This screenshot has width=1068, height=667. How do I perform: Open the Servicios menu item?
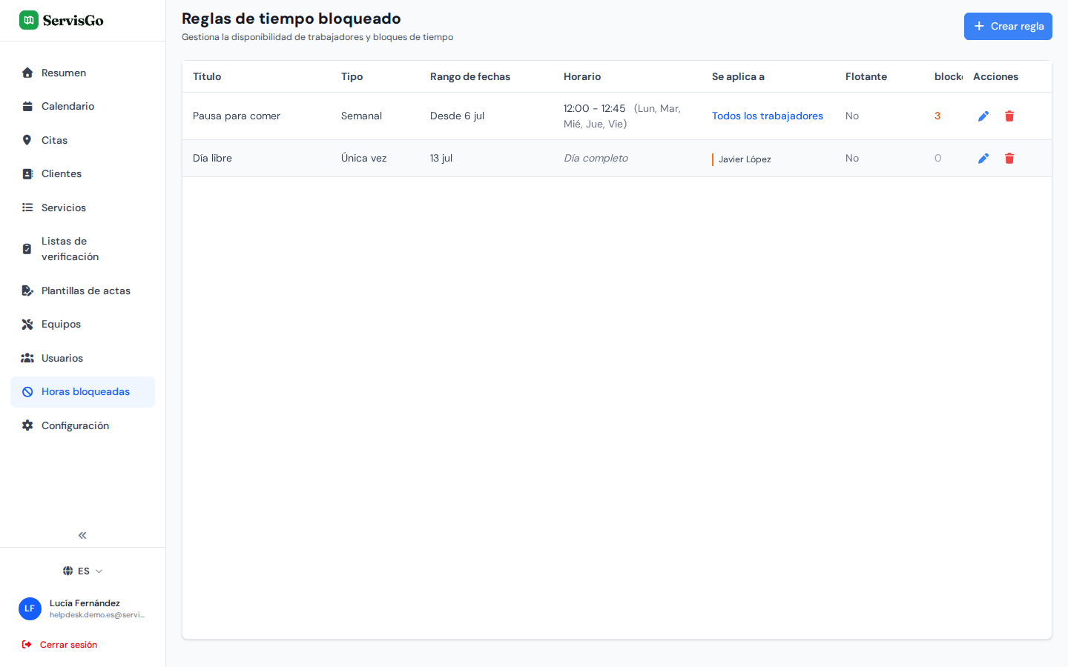point(82,208)
